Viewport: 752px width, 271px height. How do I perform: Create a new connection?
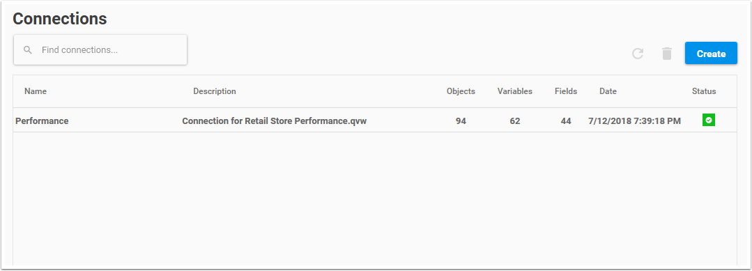click(x=711, y=53)
